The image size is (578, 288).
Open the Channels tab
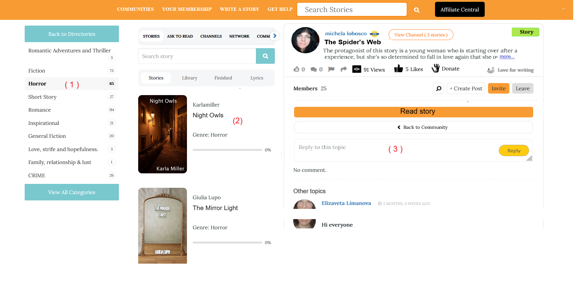click(x=211, y=36)
